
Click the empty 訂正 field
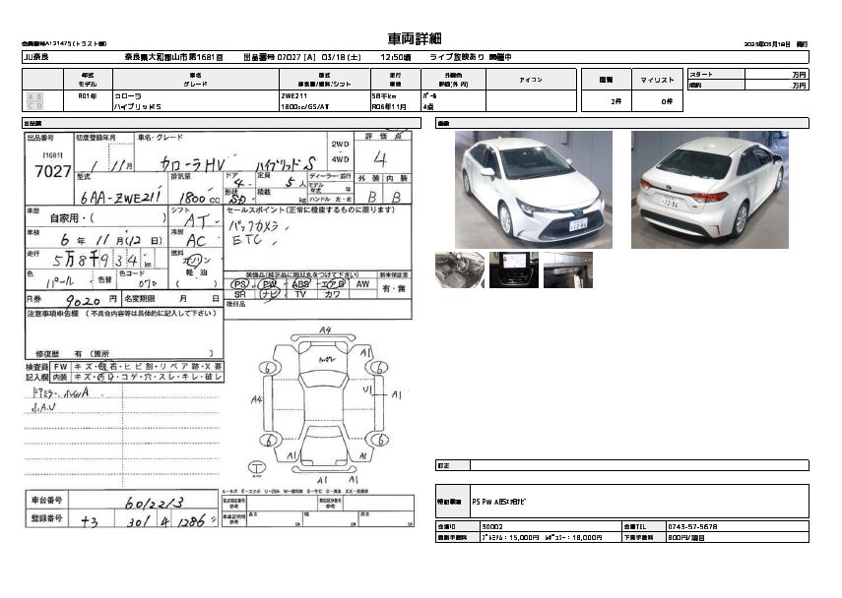[639, 465]
